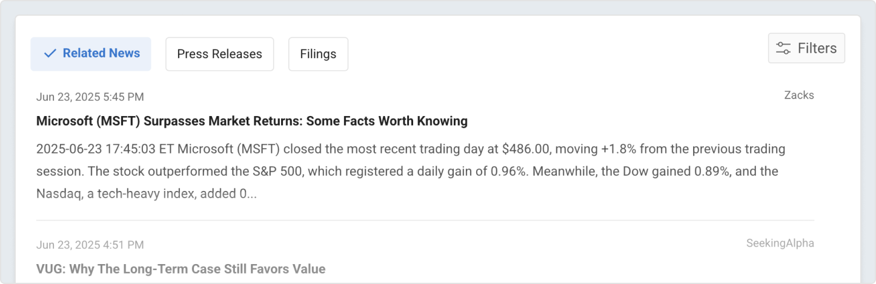Click the Jun 23, 2025 4:51 PM timestamp
The image size is (876, 284).
[90, 245]
